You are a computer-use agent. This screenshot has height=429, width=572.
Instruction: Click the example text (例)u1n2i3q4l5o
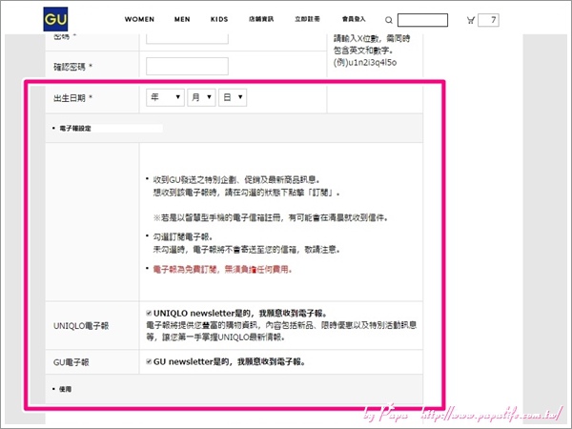[x=365, y=62]
